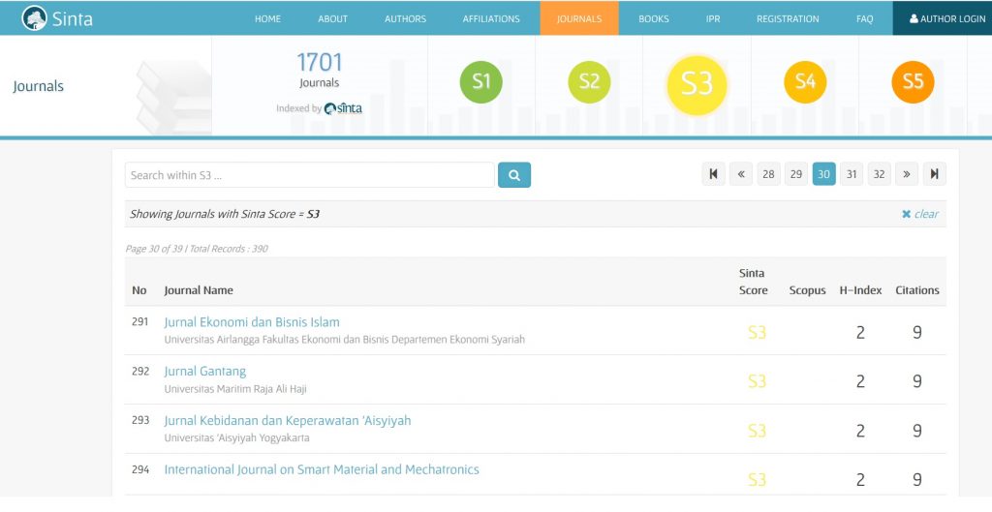Open the Jurnal Gantang link
992x512 pixels.
click(x=205, y=372)
